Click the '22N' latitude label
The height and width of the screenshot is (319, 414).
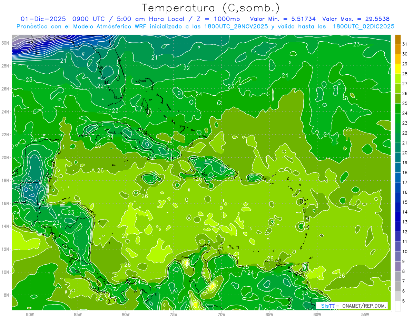coord(6,135)
